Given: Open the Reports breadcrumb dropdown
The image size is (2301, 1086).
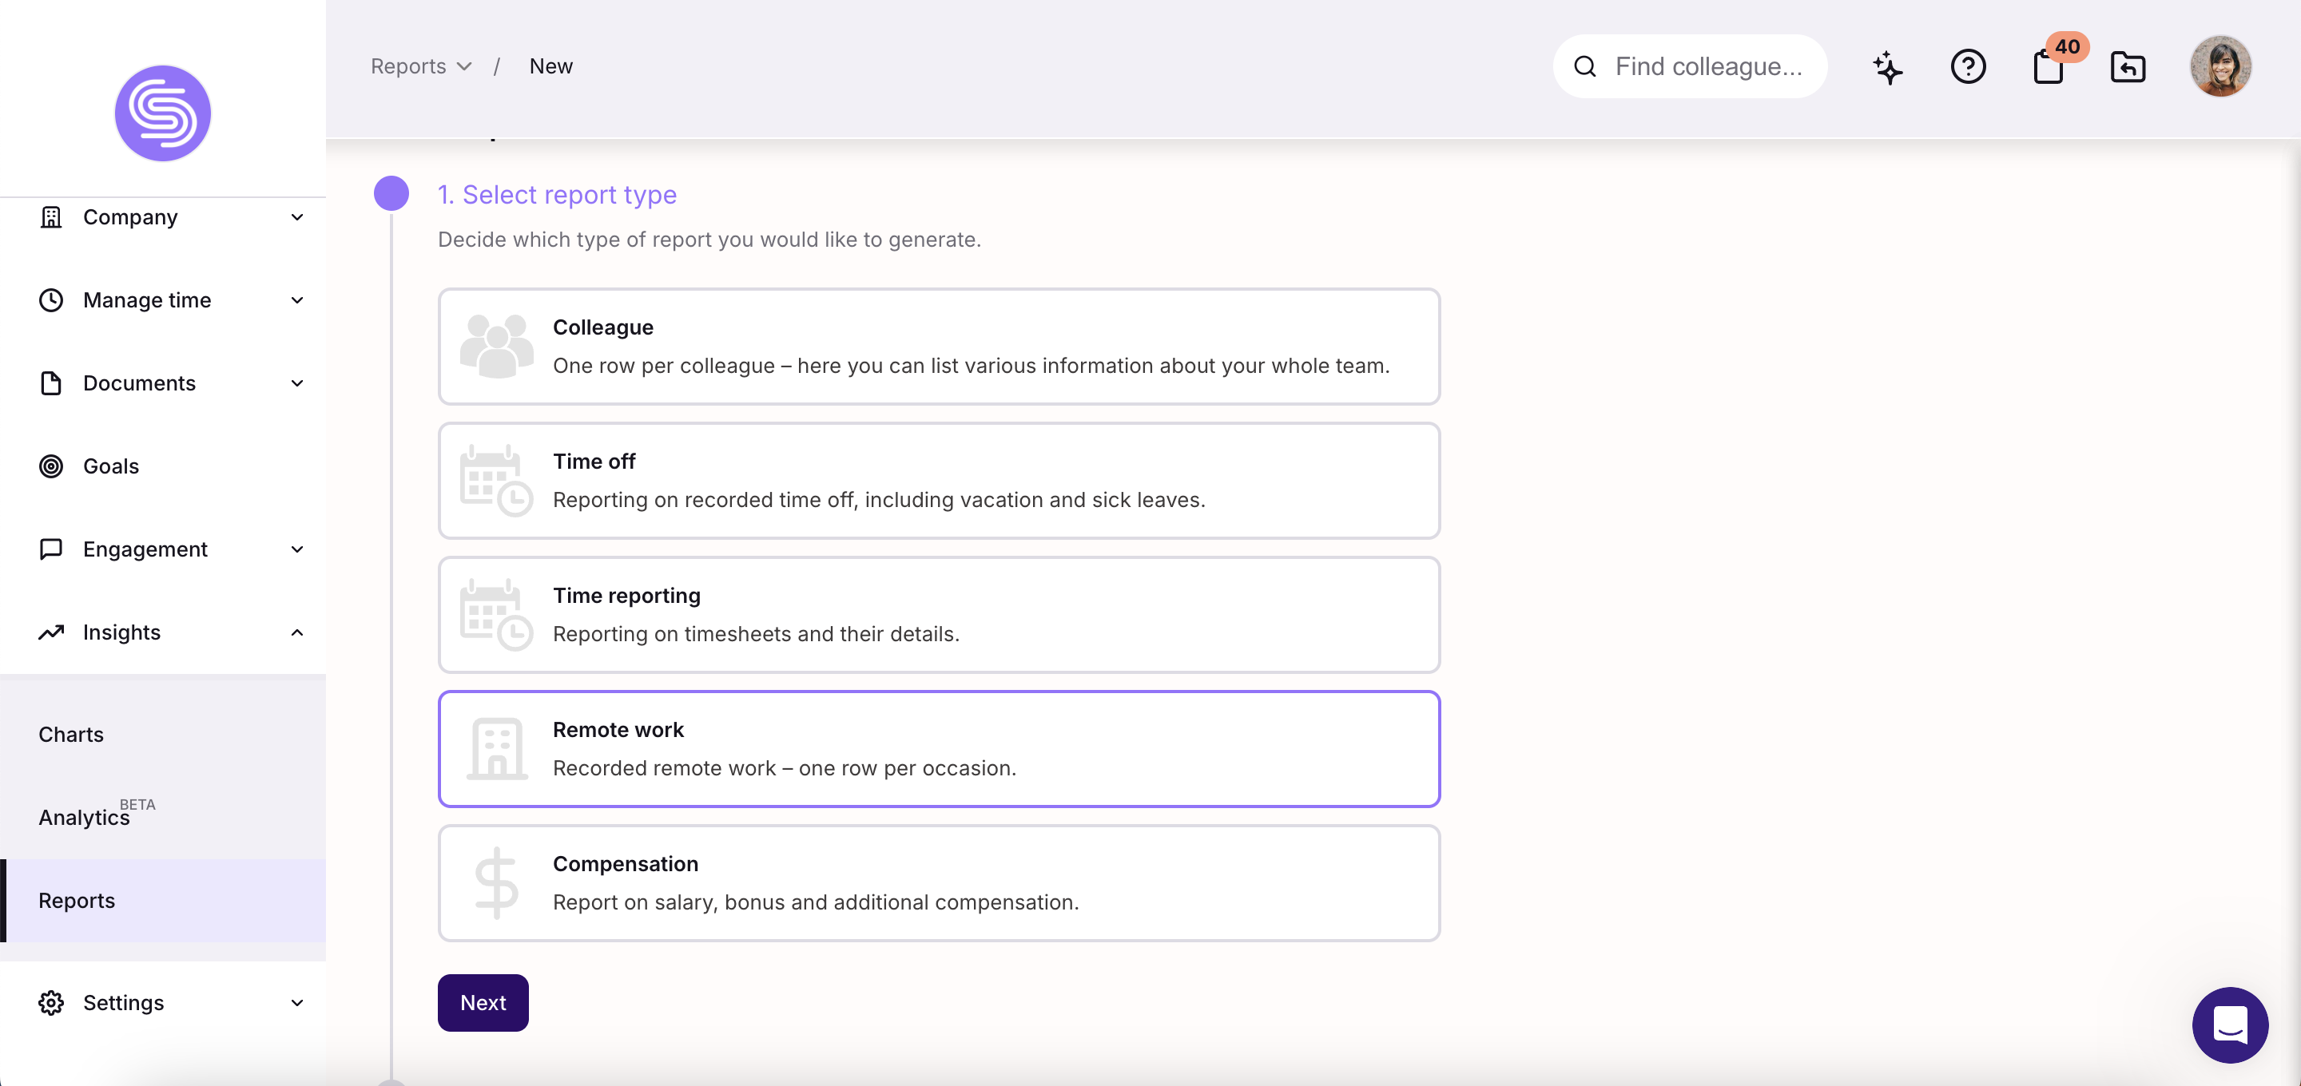Looking at the screenshot, I should 421,66.
